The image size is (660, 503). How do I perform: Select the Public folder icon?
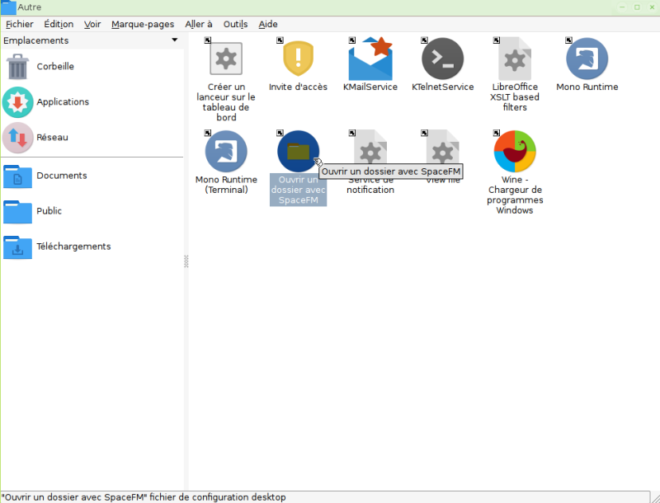[17, 211]
